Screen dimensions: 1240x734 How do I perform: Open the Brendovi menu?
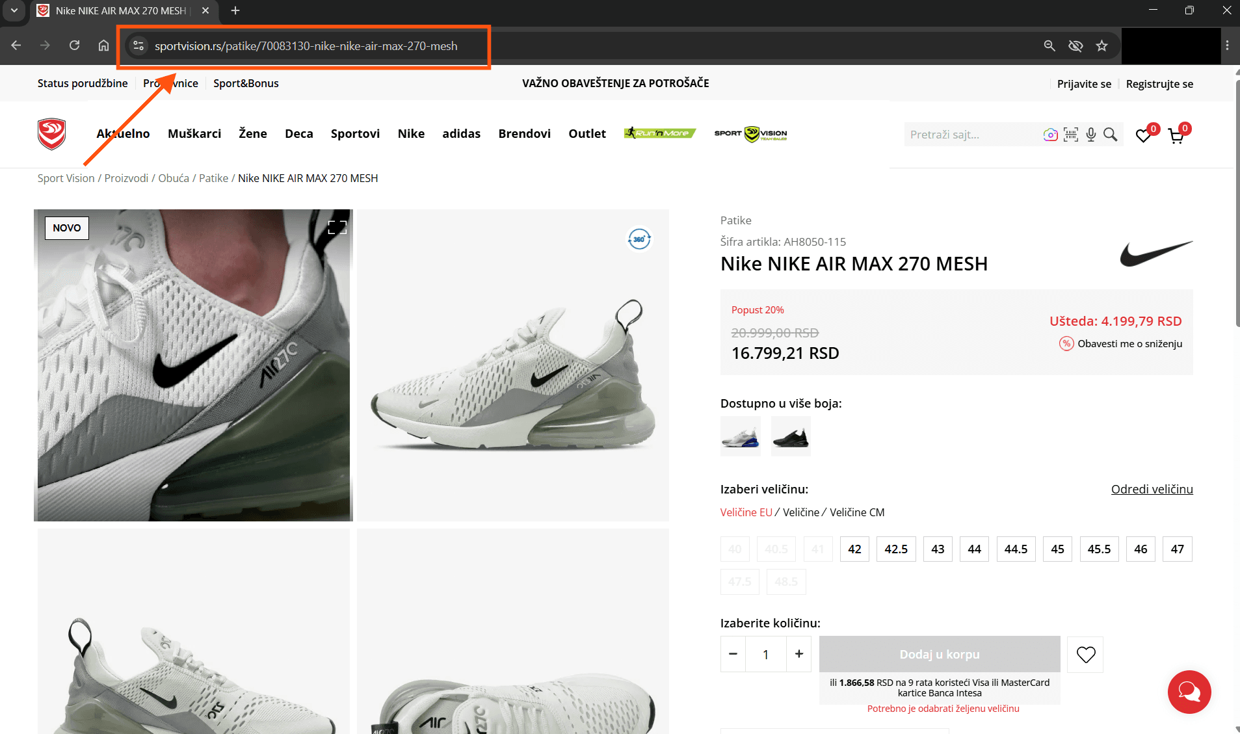[x=524, y=133]
